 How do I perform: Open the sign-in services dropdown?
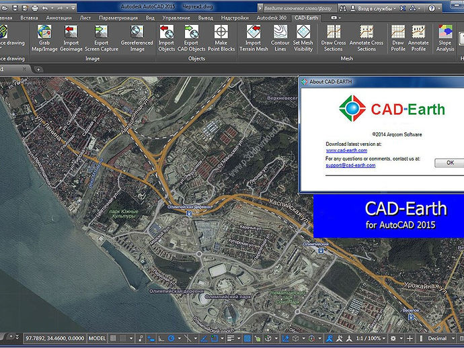(395, 9)
